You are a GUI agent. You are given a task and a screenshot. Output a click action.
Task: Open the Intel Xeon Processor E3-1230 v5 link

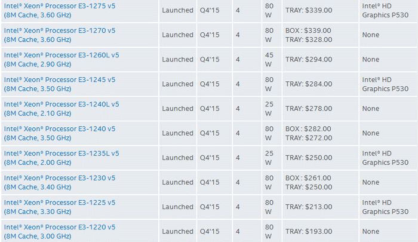pyautogui.click(x=60, y=182)
